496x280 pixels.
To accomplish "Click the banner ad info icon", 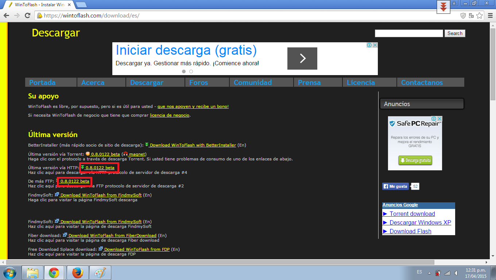I will click(369, 45).
